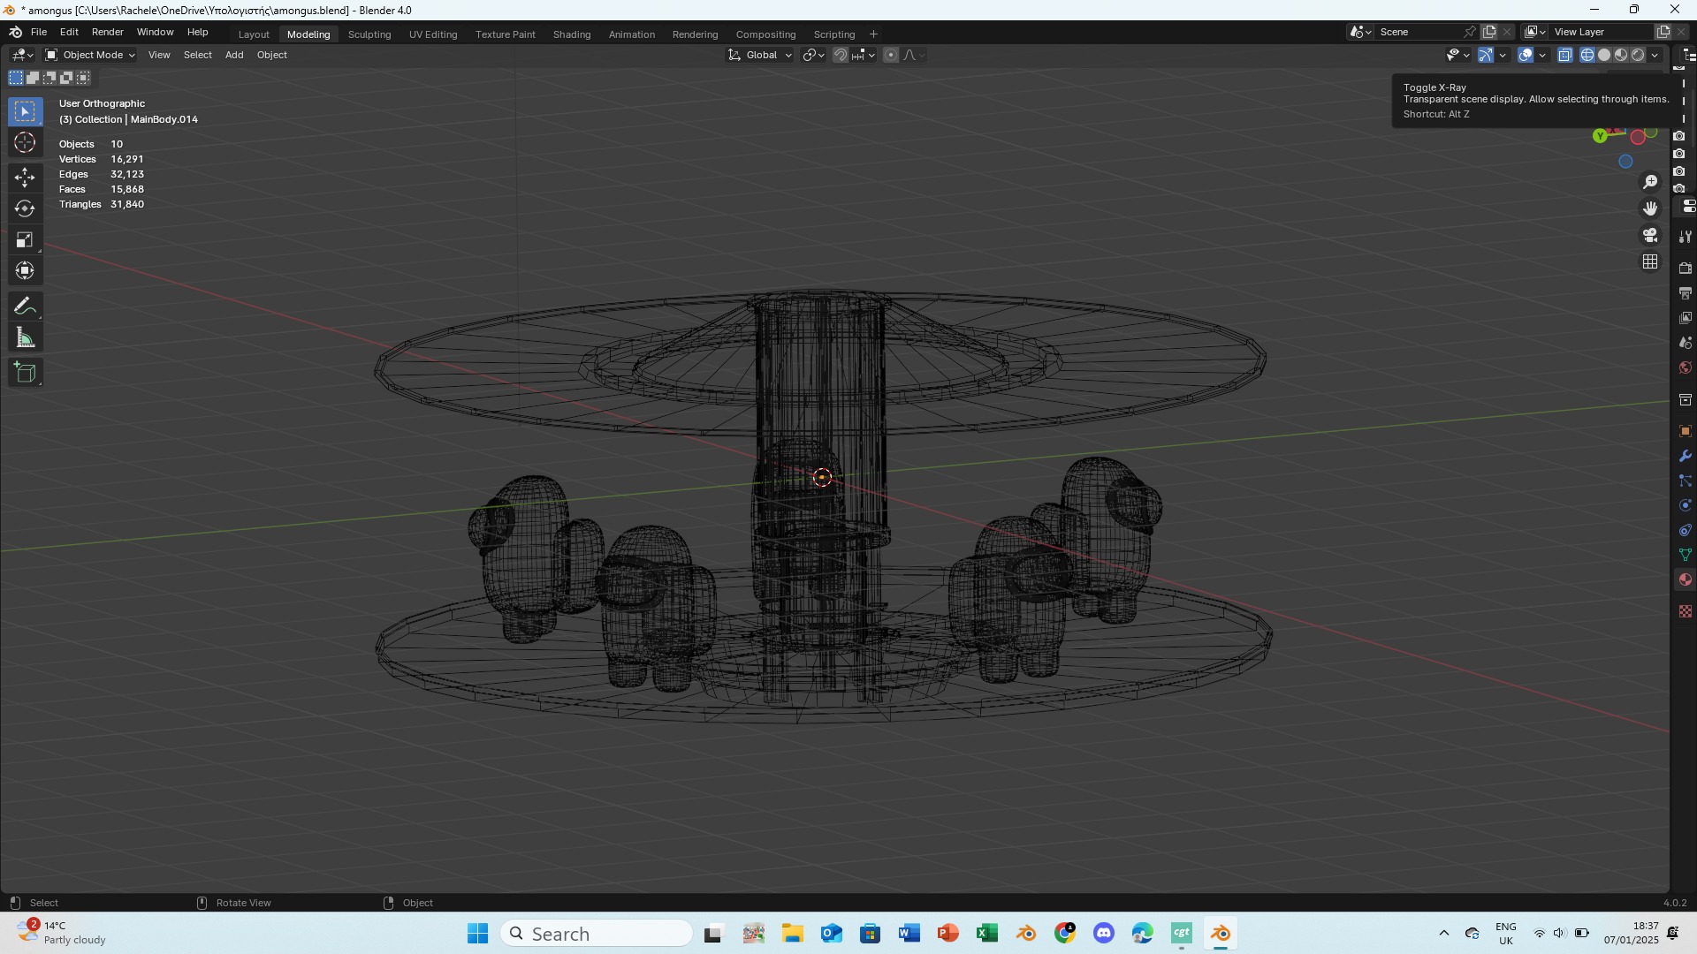Activate the Scale tool
The height and width of the screenshot is (954, 1697).
pyautogui.click(x=25, y=239)
